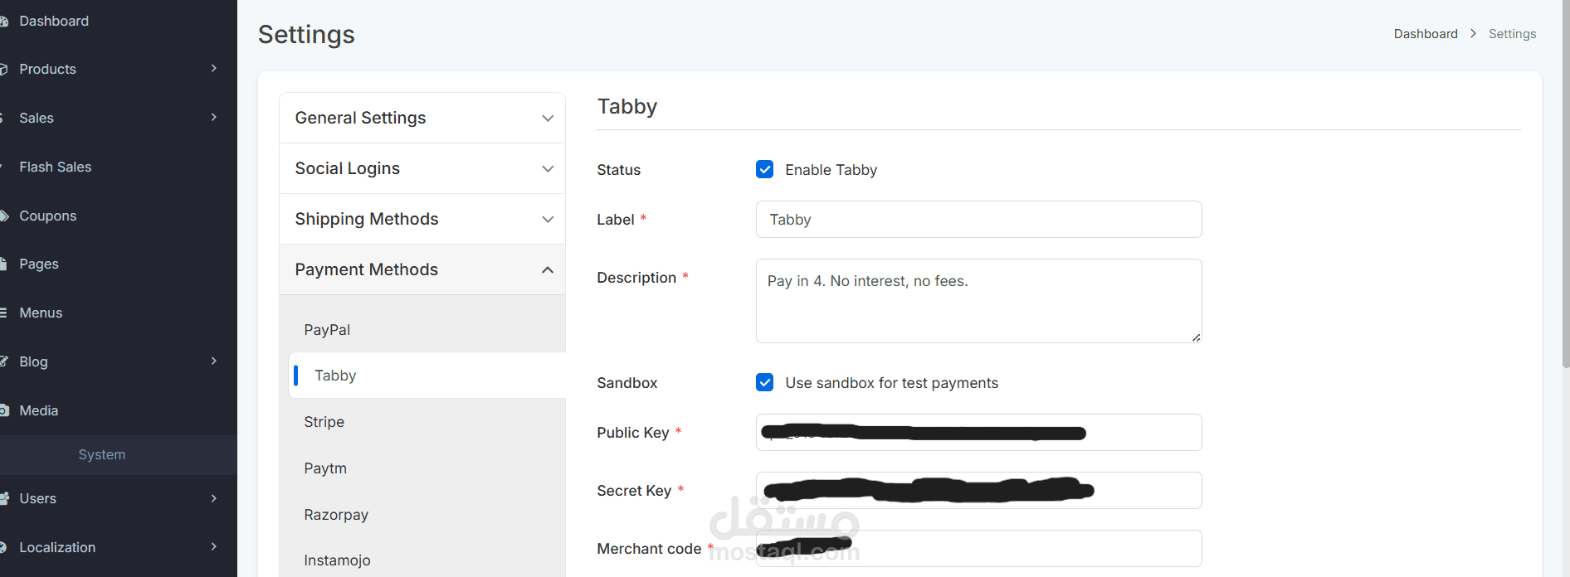Click the Users group icon

[x=4, y=498]
